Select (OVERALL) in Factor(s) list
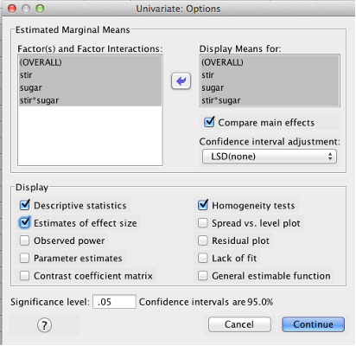This screenshot has height=346, width=356. pos(90,62)
